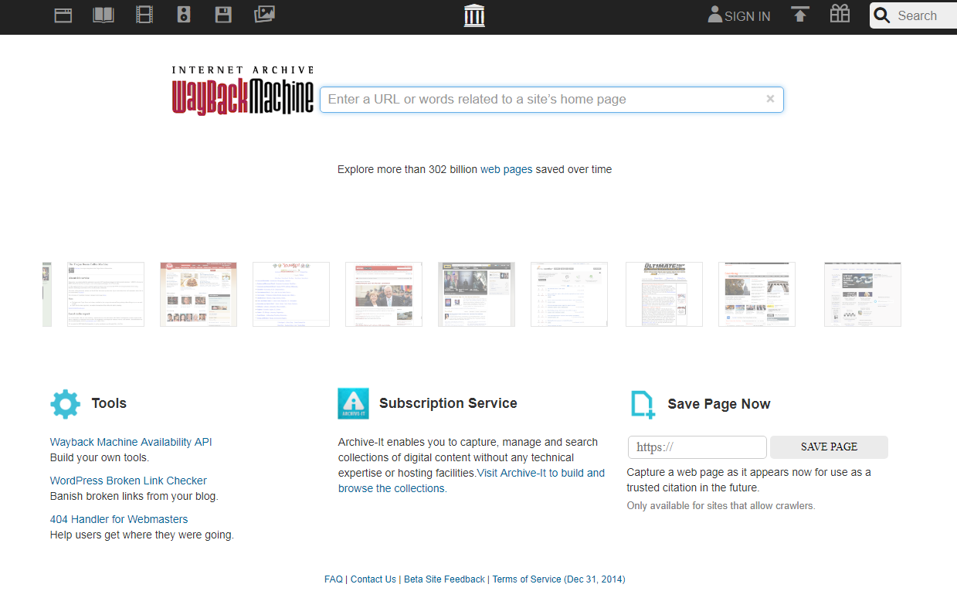
Task: Open Wayback Machine Availability API link
Action: [x=131, y=442]
